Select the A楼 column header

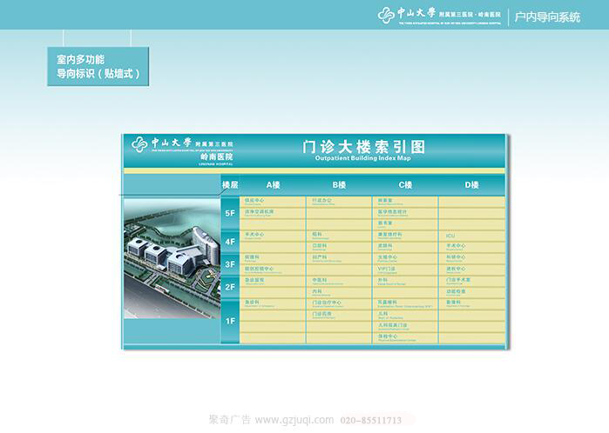click(x=273, y=185)
